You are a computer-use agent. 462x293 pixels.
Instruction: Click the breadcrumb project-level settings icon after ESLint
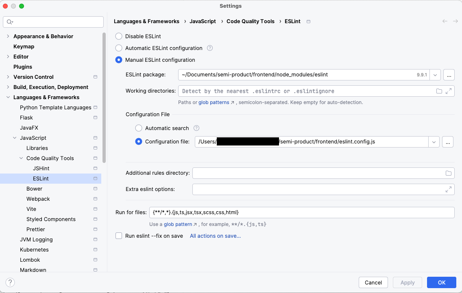[309, 22]
